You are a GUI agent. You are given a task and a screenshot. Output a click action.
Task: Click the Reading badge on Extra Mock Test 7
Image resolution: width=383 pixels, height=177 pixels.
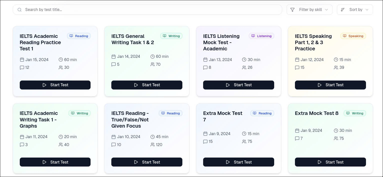click(x=262, y=113)
